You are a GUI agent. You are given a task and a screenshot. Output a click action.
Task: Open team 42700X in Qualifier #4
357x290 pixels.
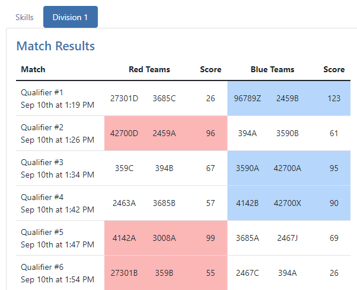[287, 203]
